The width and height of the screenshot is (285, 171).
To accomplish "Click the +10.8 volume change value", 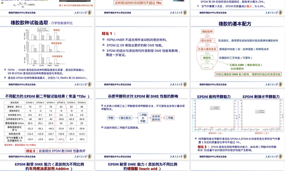I will click(x=61, y=134).
